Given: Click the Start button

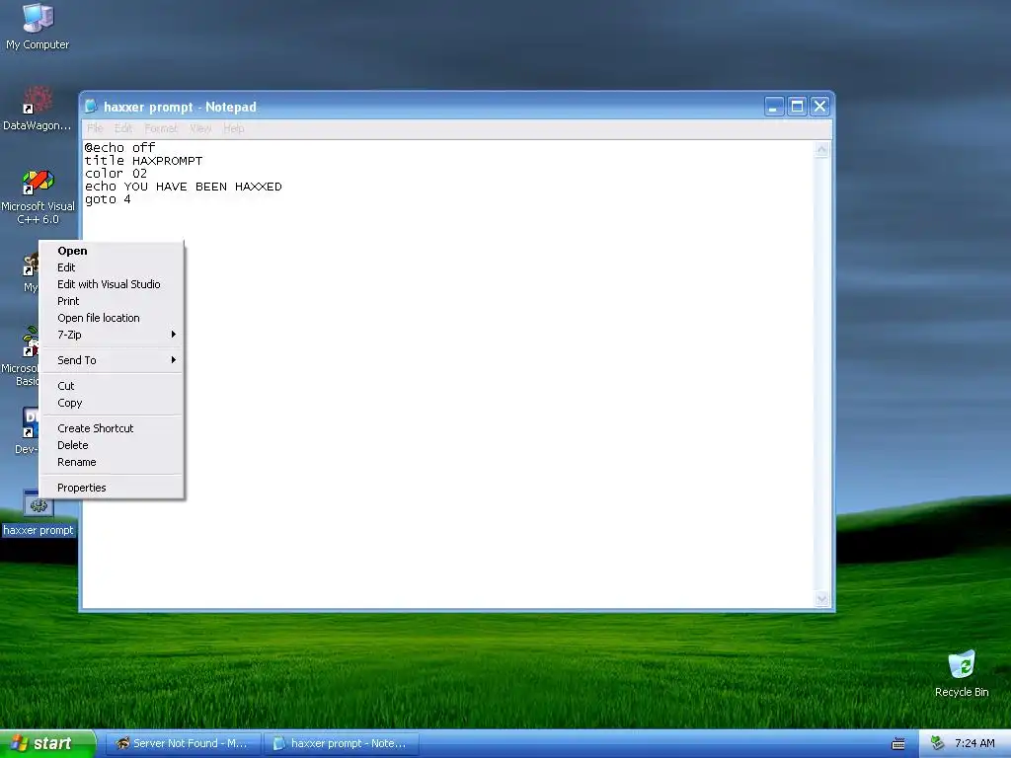Looking at the screenshot, I should 47,744.
